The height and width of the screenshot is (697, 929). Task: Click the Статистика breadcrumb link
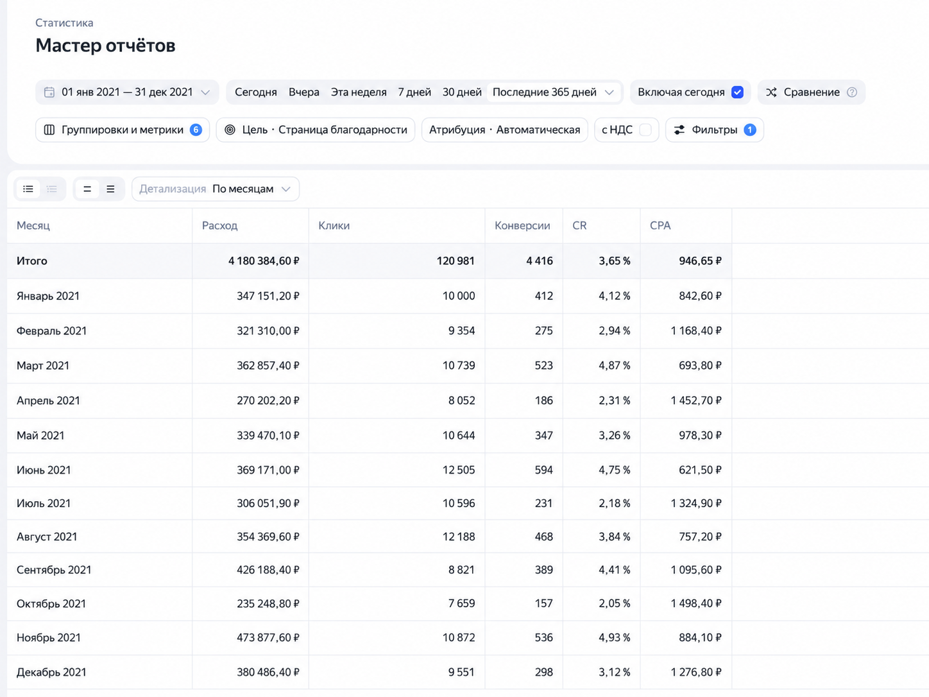pyautogui.click(x=64, y=23)
